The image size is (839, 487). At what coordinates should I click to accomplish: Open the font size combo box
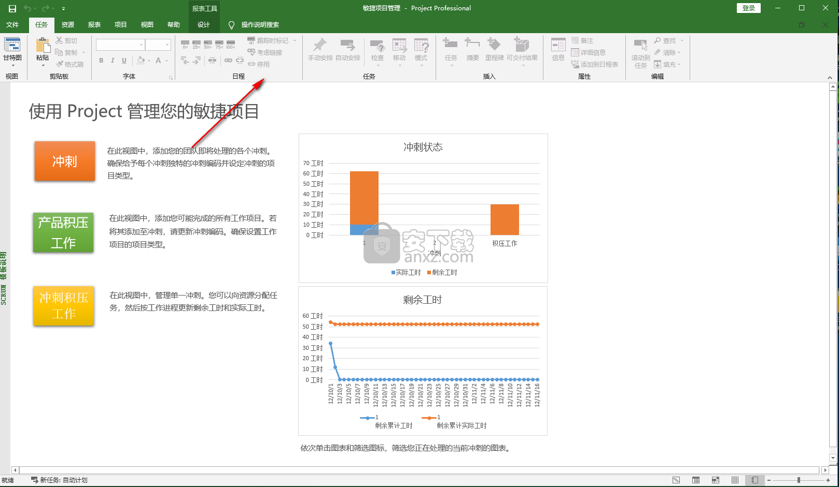click(x=158, y=45)
